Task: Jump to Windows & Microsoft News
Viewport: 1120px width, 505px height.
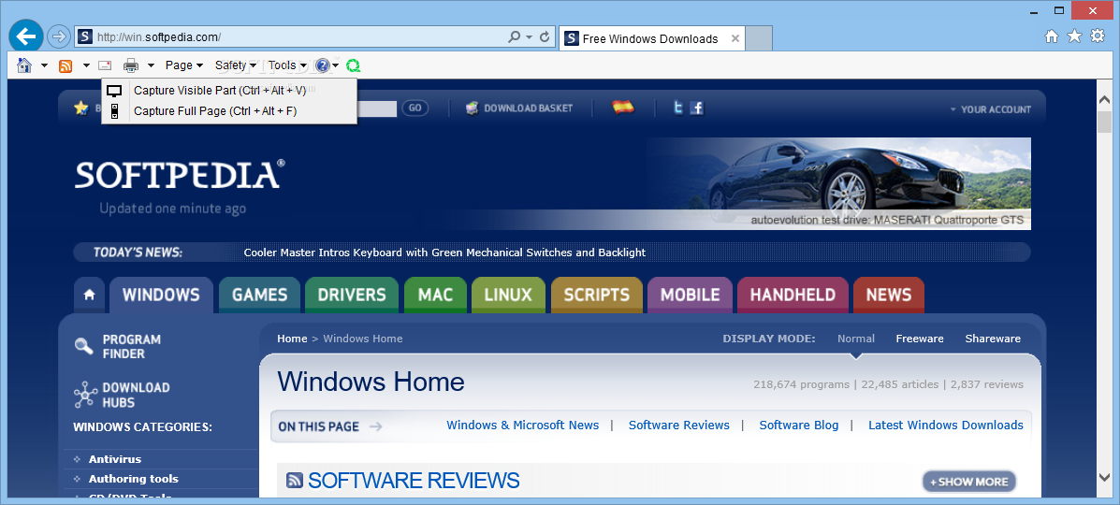Action: 523,425
